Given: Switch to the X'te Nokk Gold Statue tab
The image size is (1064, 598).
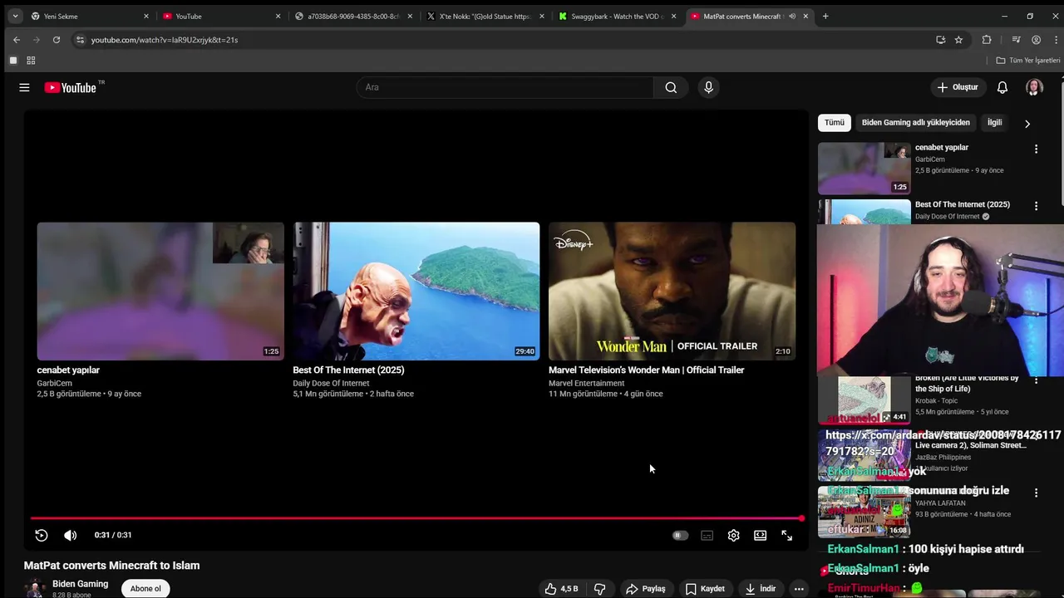Looking at the screenshot, I should 486,16.
